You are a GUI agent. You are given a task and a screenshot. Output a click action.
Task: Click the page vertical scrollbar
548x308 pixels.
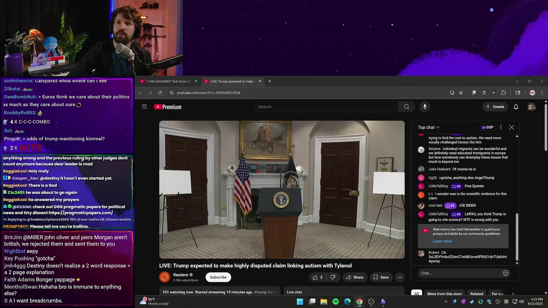coord(546,127)
